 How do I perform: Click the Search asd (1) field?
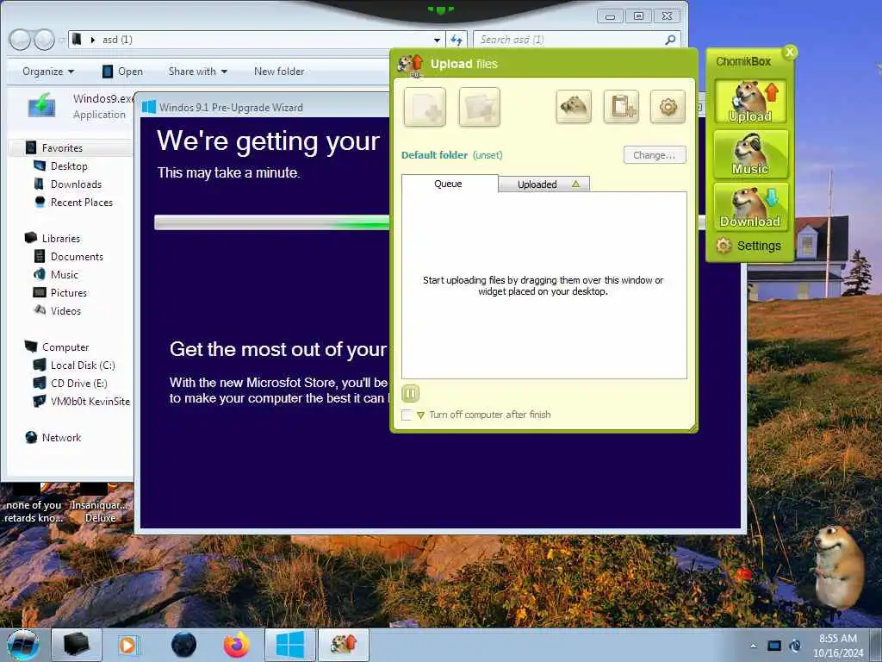click(x=576, y=40)
